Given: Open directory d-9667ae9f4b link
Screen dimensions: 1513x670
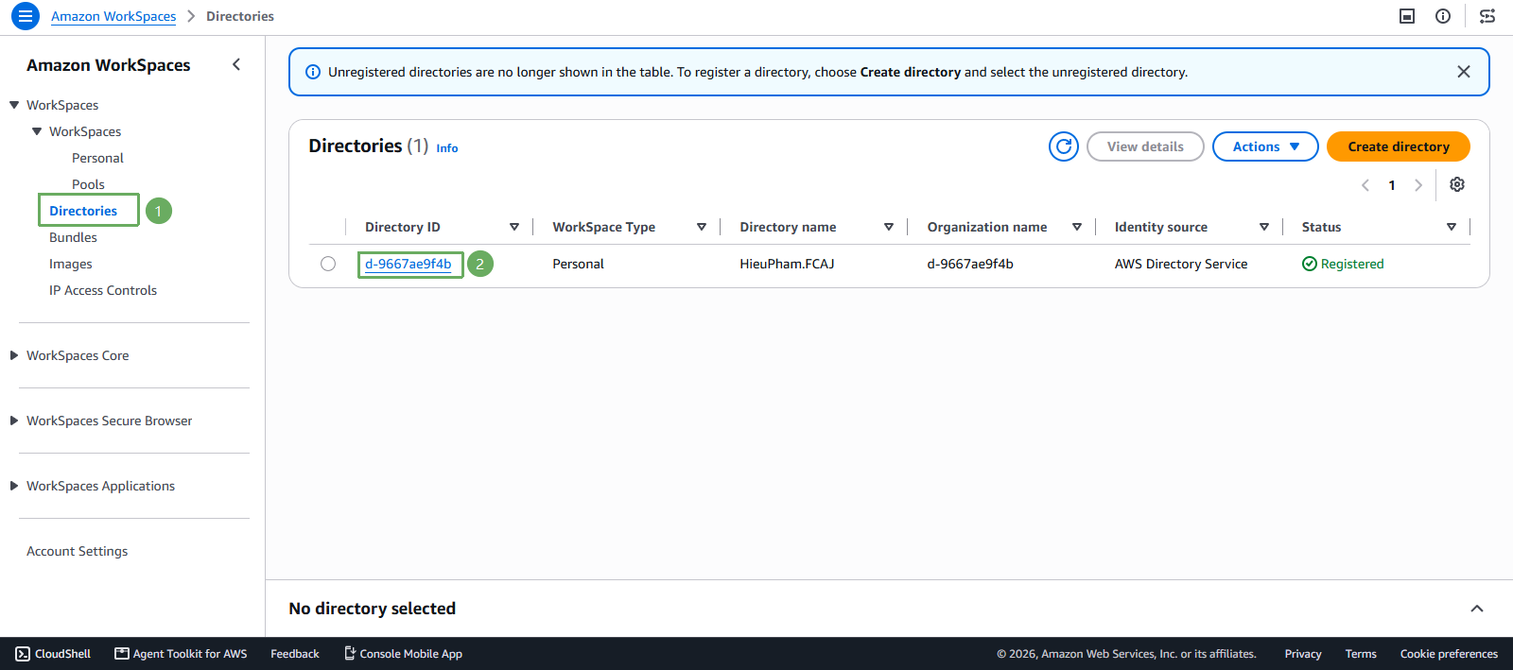Looking at the screenshot, I should 409,264.
